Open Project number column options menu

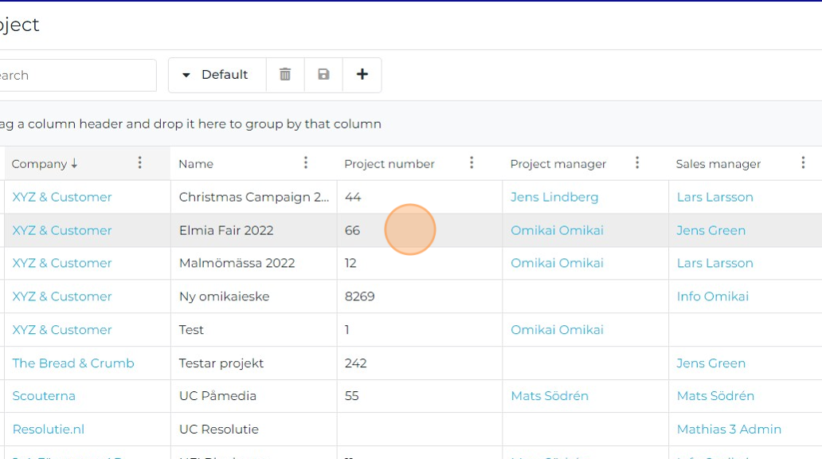(472, 163)
